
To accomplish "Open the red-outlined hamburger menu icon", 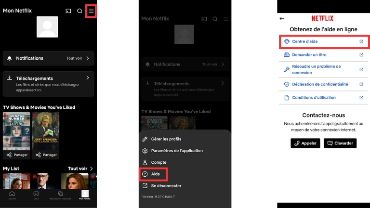I will click(91, 11).
